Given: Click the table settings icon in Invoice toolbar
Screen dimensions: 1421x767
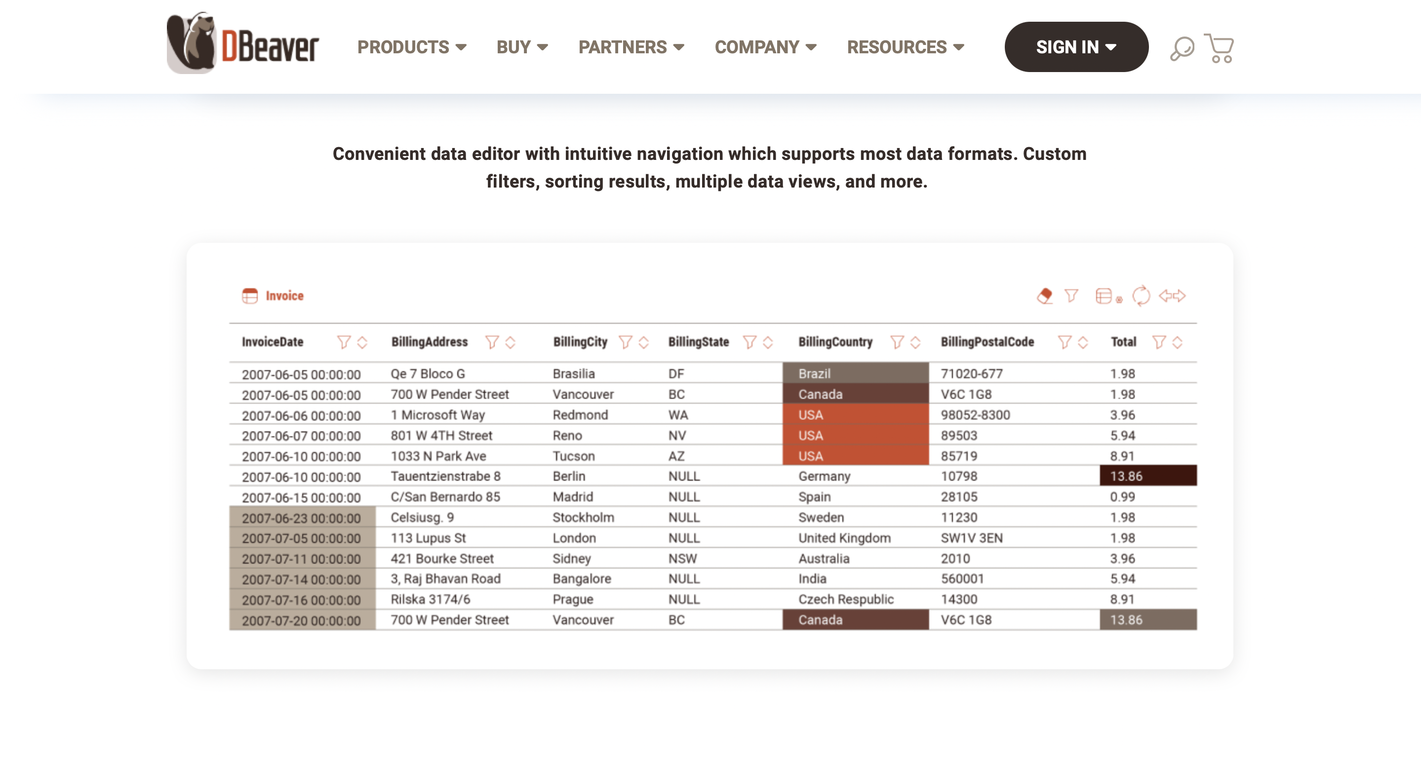Looking at the screenshot, I should tap(1108, 296).
